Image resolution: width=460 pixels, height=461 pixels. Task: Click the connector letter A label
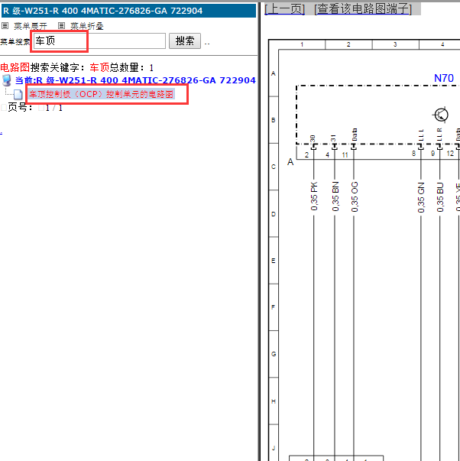tap(290, 162)
